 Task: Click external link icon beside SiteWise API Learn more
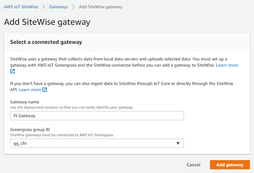45,90
